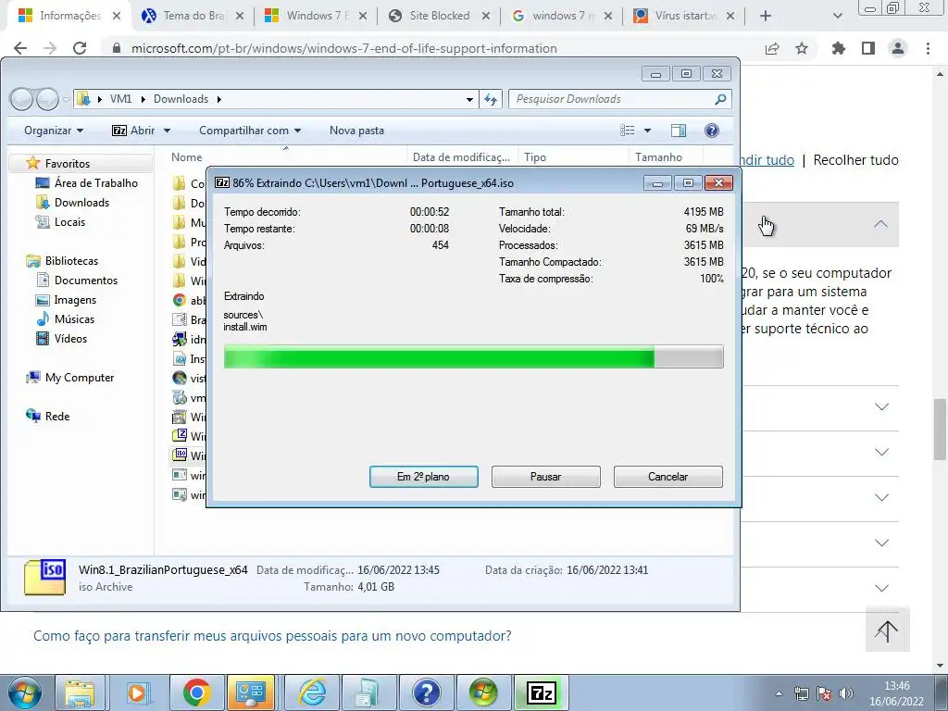Select Locais in sidebar
Screen dimensions: 948x711
pos(60,222)
